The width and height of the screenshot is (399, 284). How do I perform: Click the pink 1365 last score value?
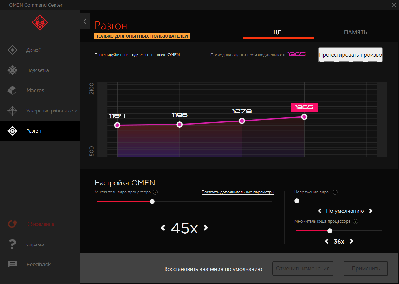click(297, 54)
